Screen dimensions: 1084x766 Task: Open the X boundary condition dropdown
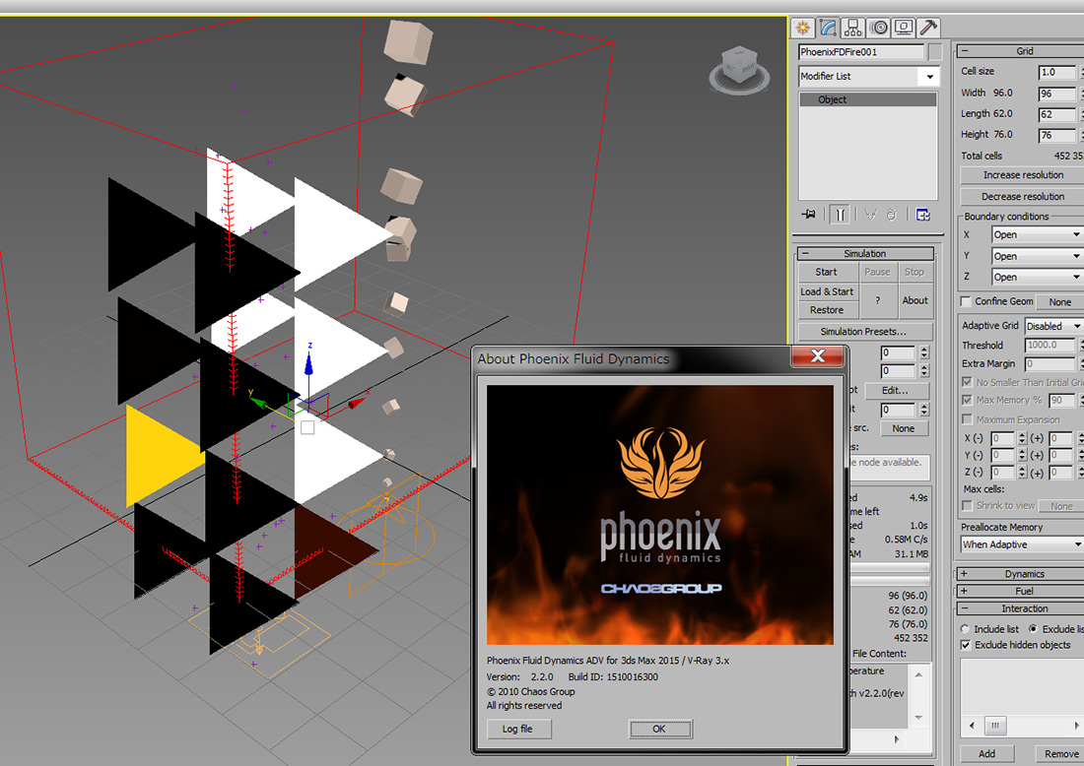(1037, 235)
